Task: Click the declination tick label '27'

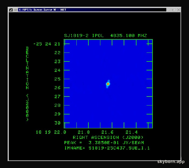Action: click(57, 96)
